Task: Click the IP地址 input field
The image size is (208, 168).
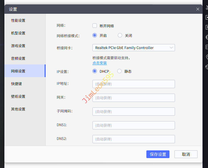Action: tap(133, 84)
